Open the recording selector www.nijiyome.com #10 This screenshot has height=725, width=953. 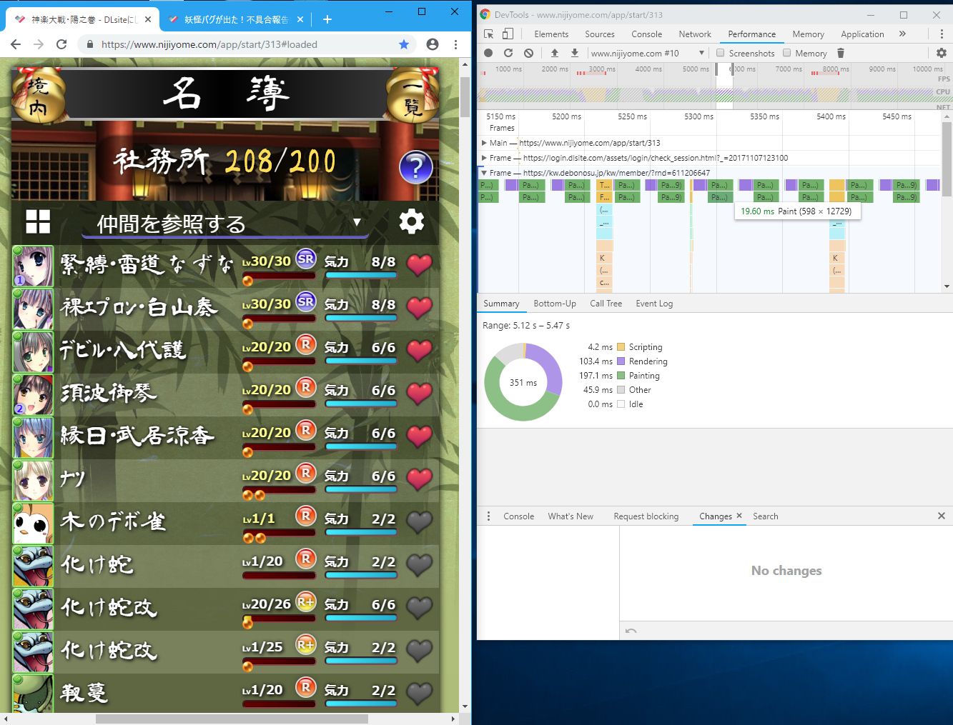click(x=647, y=53)
